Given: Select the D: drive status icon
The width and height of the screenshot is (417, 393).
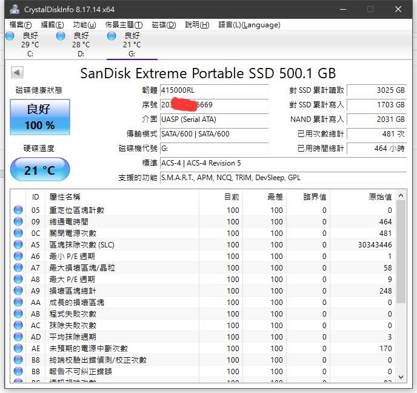Looking at the screenshot, I should tap(61, 36).
